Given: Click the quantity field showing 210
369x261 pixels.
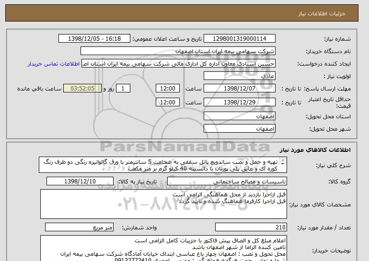Looking at the screenshot, I should (x=251, y=227).
